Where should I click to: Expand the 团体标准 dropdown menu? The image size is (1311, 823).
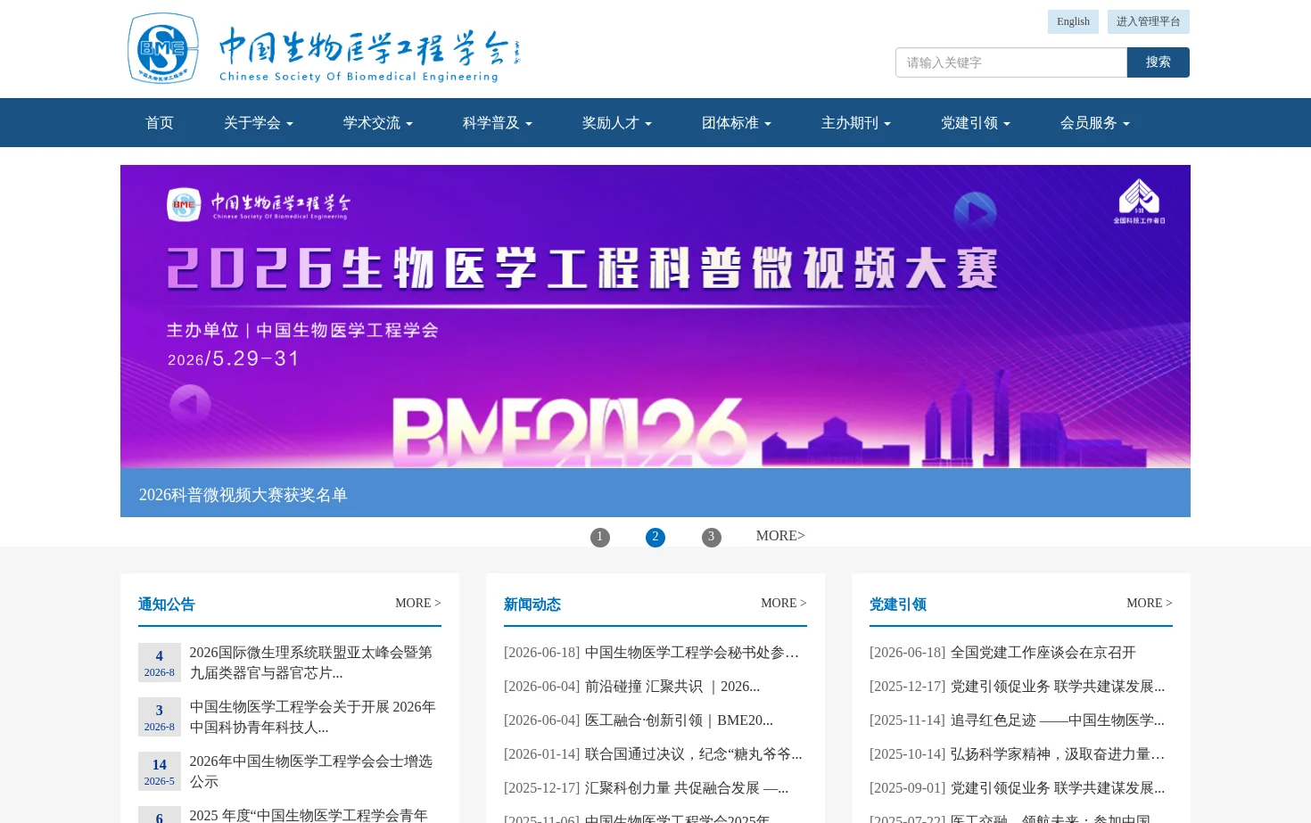tap(737, 123)
